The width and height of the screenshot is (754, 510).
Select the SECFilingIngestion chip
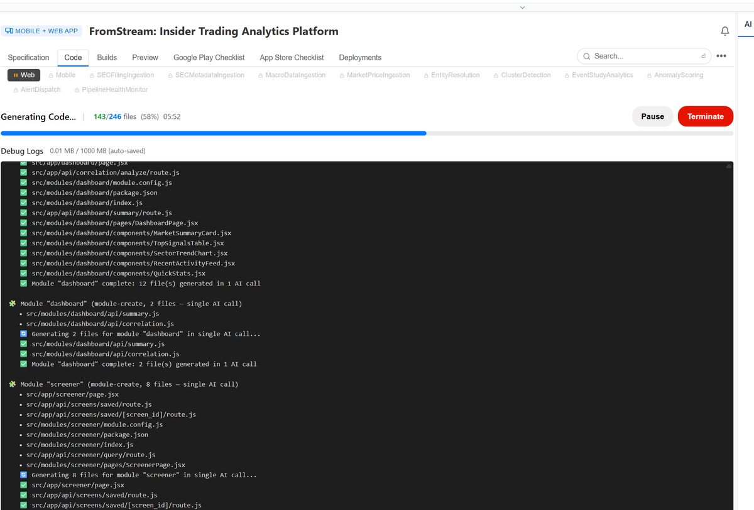121,75
